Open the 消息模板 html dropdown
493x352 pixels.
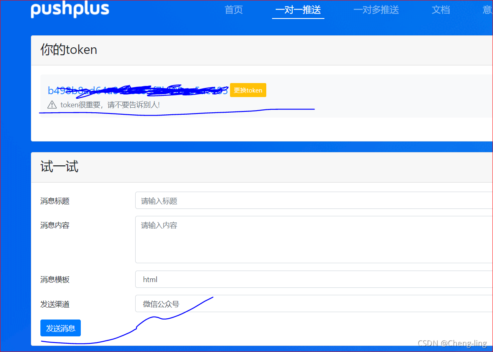(314, 279)
